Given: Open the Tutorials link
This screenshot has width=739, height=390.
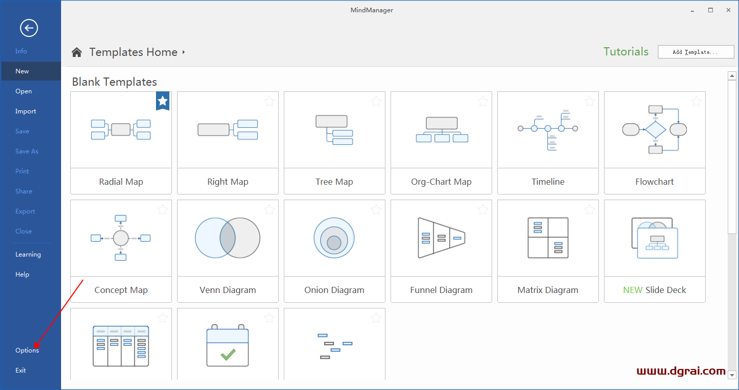Looking at the screenshot, I should tap(626, 51).
